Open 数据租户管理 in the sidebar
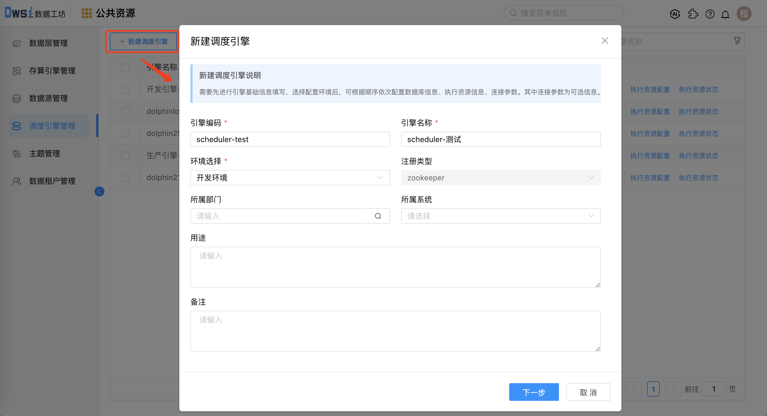Image resolution: width=767 pixels, height=416 pixels. tap(52, 181)
